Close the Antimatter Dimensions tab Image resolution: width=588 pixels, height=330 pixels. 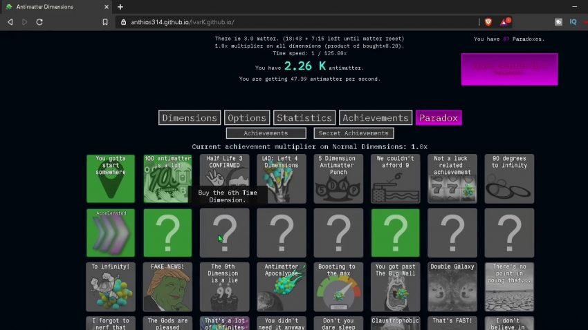click(107, 7)
